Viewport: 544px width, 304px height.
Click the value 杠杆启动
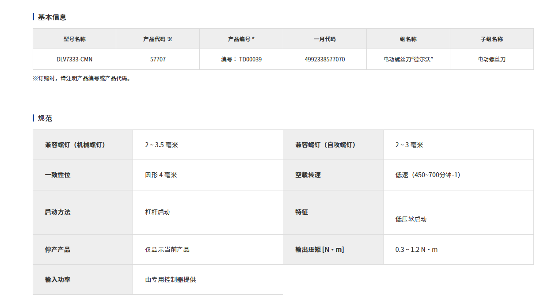point(157,212)
